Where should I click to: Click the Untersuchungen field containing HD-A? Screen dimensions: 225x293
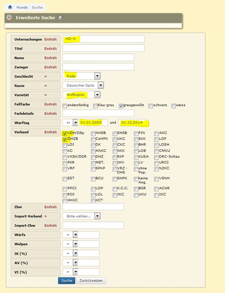(x=103, y=39)
